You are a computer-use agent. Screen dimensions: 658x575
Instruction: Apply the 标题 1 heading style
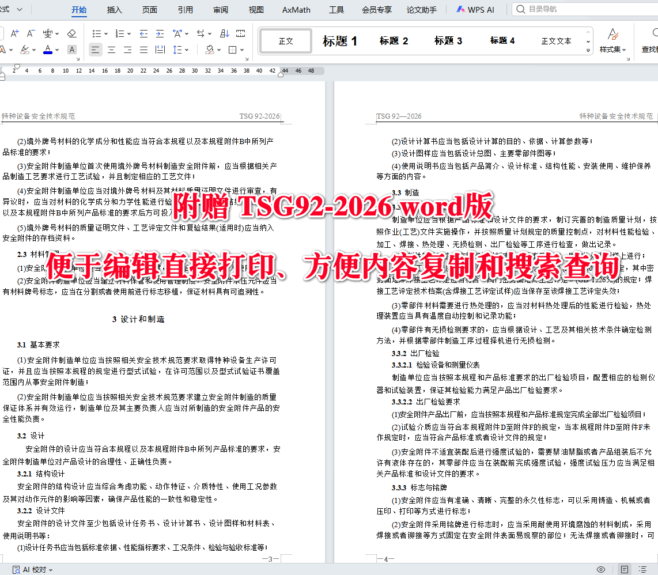point(340,40)
